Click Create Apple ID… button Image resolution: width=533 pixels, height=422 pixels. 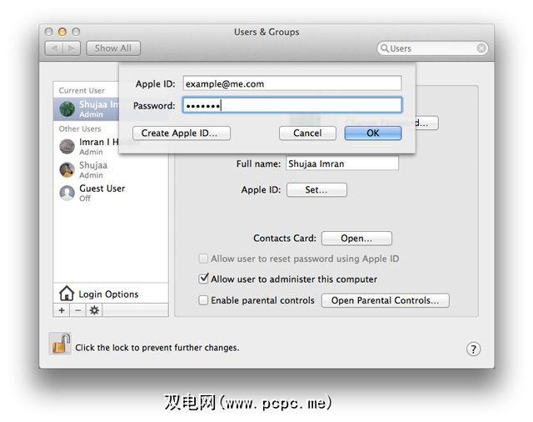(182, 133)
